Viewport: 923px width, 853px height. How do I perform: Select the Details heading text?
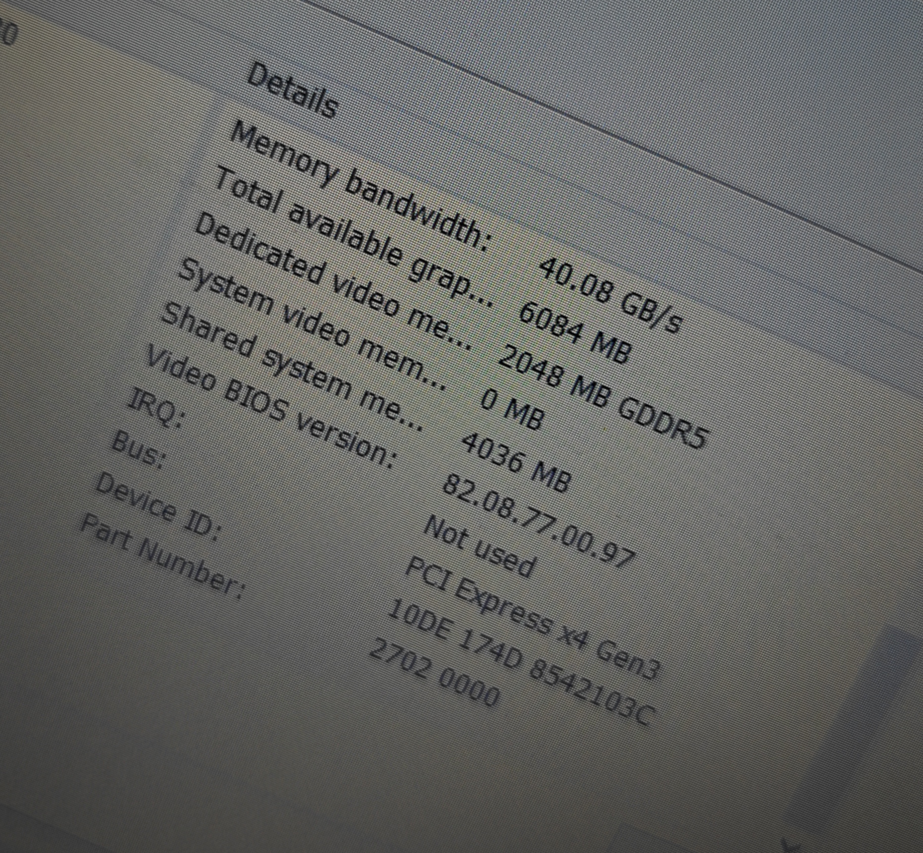click(x=293, y=91)
